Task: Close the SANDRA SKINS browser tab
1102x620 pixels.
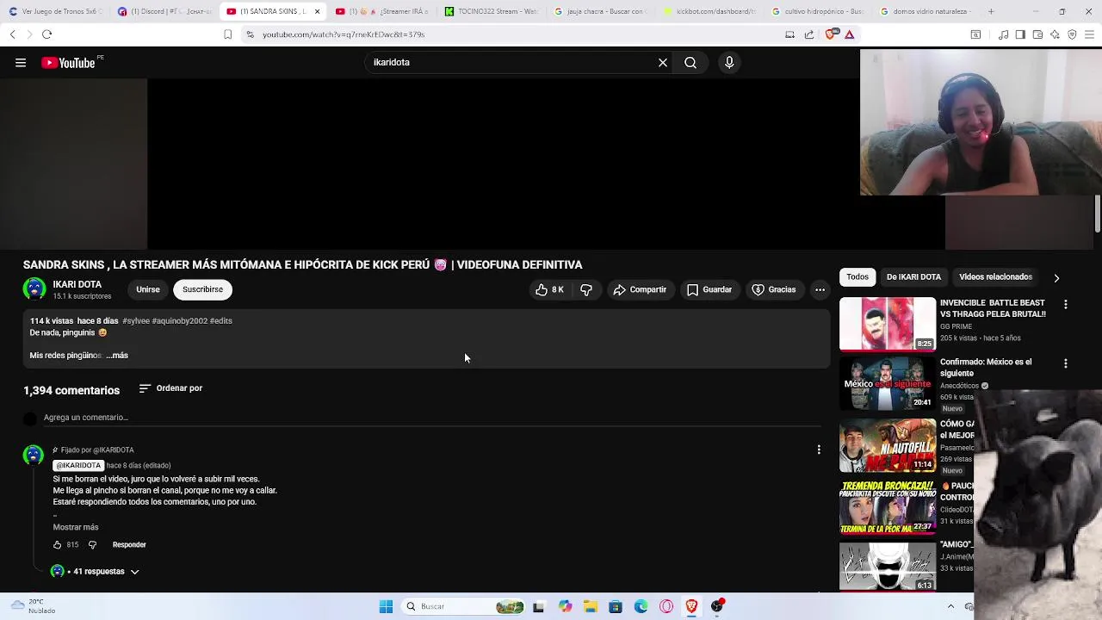Action: (x=317, y=11)
